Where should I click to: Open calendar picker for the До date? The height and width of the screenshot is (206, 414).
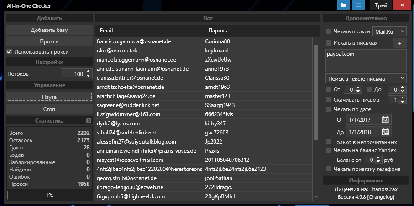click(385, 132)
